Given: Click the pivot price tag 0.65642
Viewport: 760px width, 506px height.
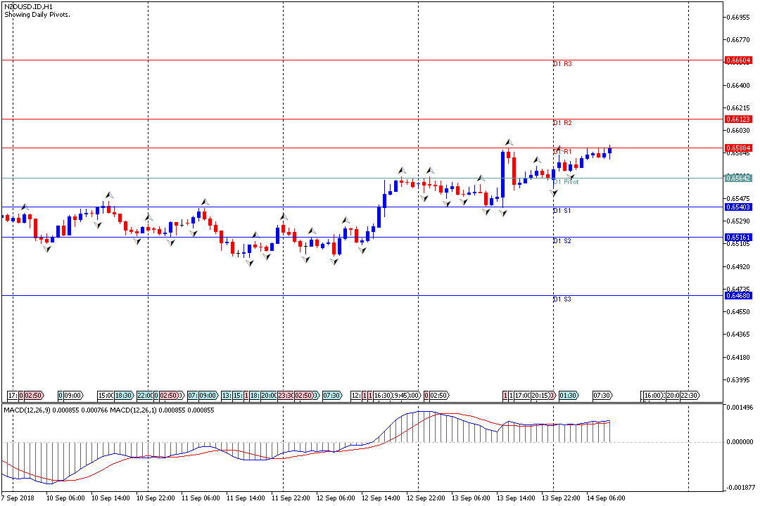Looking at the screenshot, I should coord(738,179).
